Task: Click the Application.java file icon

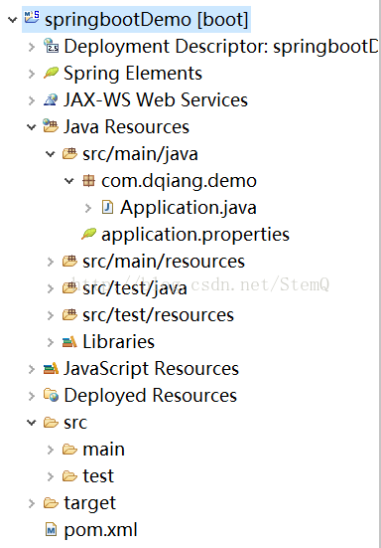Action: [107, 207]
